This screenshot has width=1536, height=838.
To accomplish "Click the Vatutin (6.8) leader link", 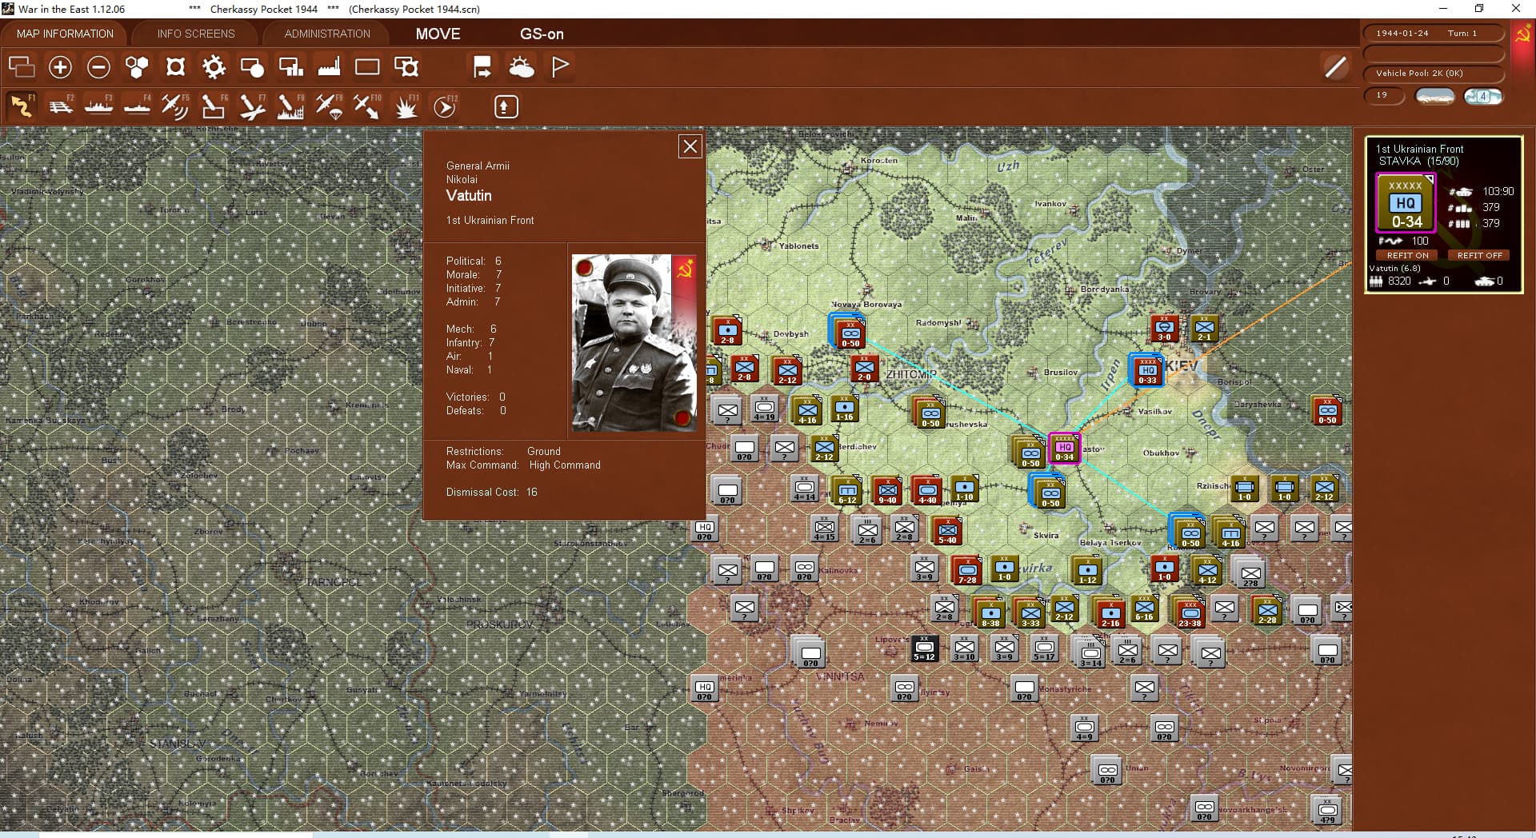I will [1394, 269].
